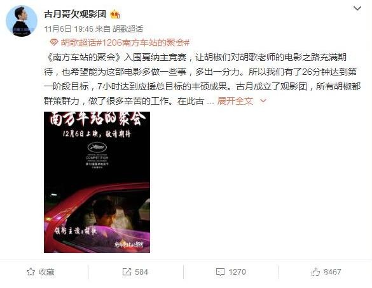Click the chevron beside 展开全文
The image size is (372, 288).
coord(263,101)
